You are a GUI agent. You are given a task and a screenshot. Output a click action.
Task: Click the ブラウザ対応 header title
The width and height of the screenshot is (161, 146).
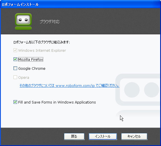click(50, 22)
